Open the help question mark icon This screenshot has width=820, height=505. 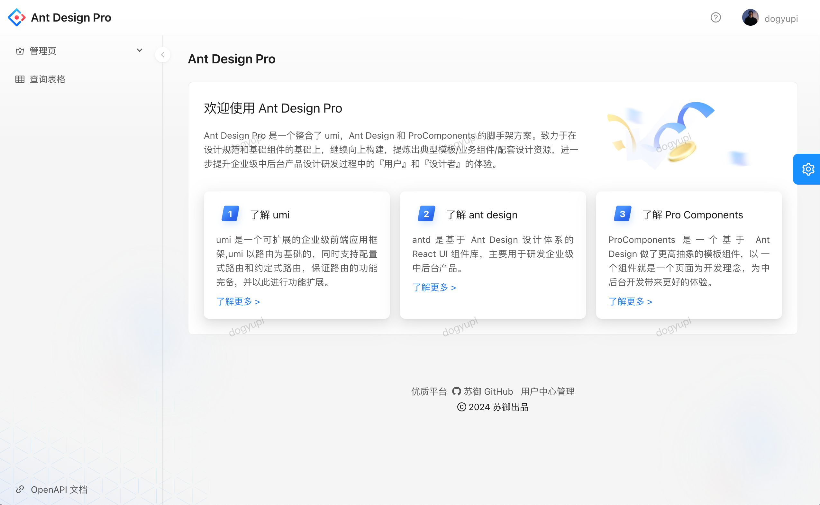[715, 17]
